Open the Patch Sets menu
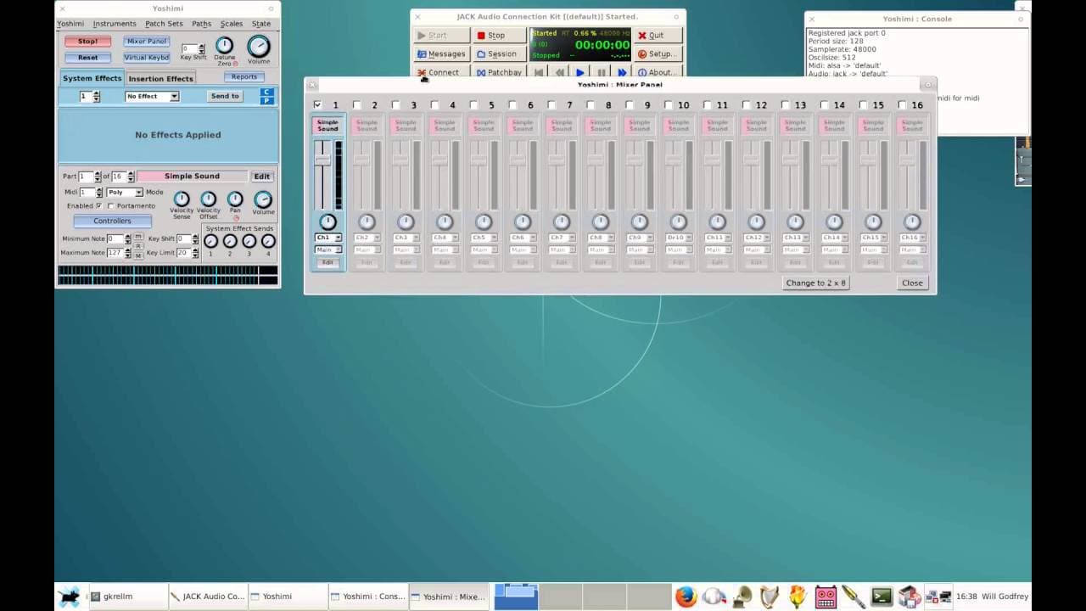The height and width of the screenshot is (611, 1086). click(164, 24)
